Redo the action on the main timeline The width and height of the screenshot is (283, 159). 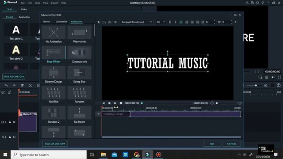14,85
